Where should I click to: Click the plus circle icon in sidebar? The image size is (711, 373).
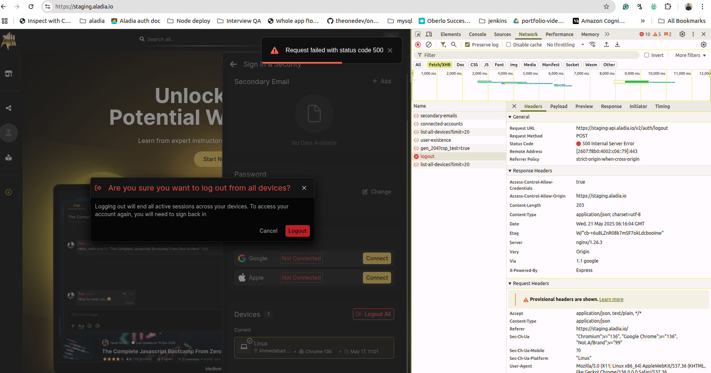click(x=9, y=192)
